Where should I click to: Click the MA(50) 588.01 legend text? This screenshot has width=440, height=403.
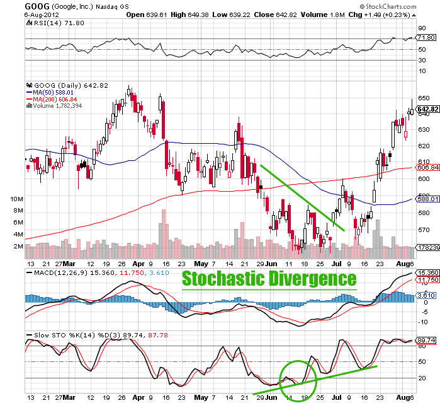(53, 93)
